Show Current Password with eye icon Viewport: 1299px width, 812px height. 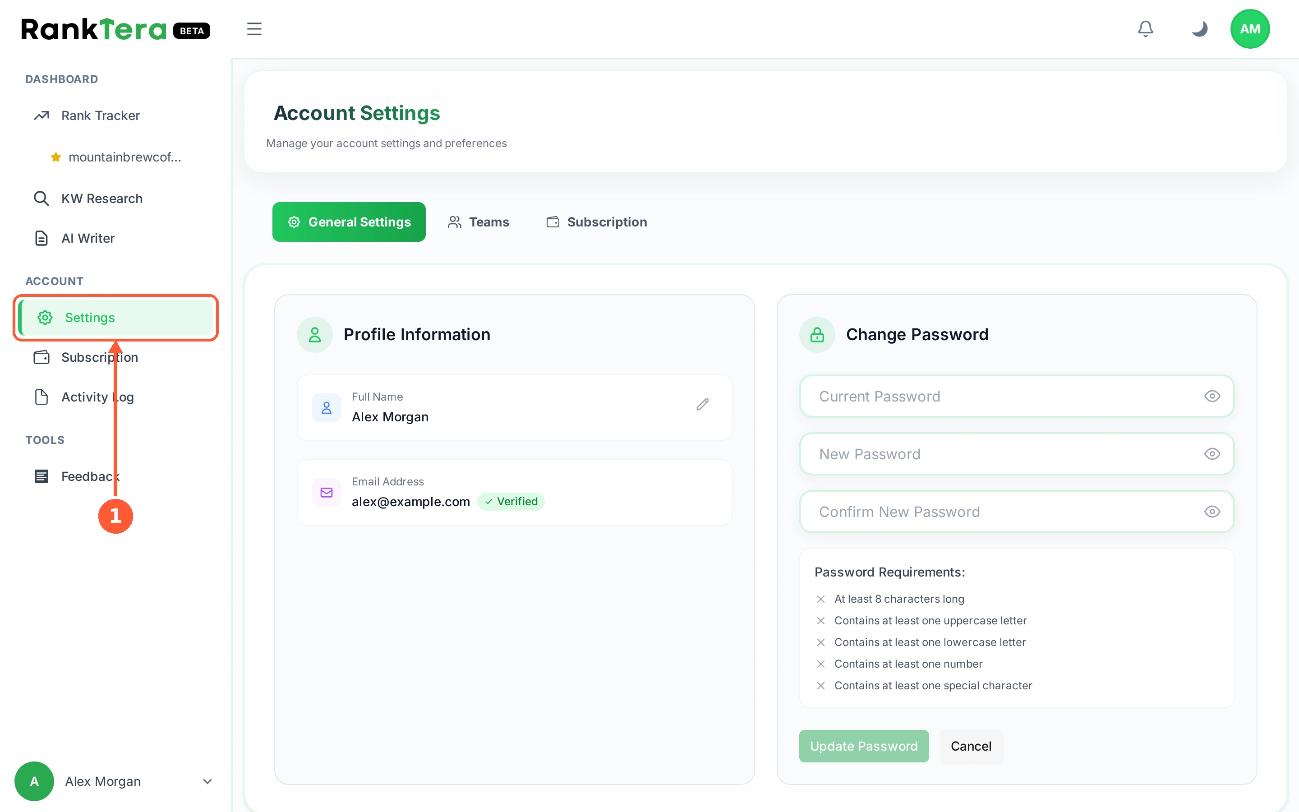click(1212, 397)
